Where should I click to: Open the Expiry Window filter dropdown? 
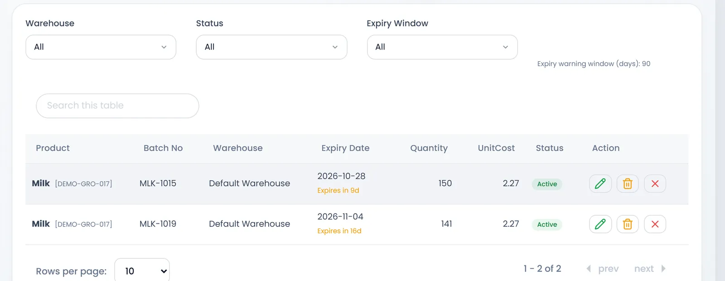[442, 47]
